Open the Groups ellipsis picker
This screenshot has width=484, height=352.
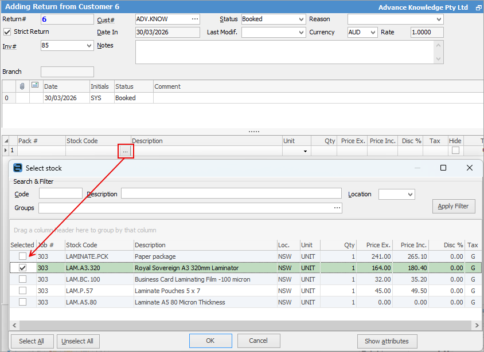coord(337,208)
